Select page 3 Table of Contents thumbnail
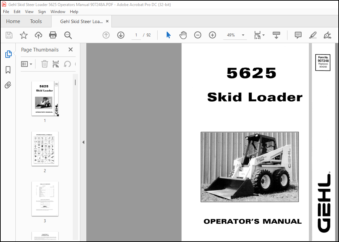339x242 pixels. [x=45, y=199]
